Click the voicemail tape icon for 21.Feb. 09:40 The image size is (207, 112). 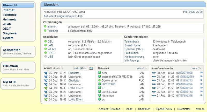click(x=154, y=96)
